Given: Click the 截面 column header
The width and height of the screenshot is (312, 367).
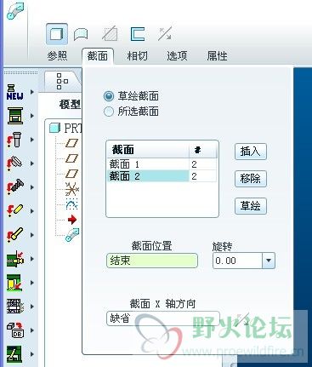Looking at the screenshot, I should 148,150.
